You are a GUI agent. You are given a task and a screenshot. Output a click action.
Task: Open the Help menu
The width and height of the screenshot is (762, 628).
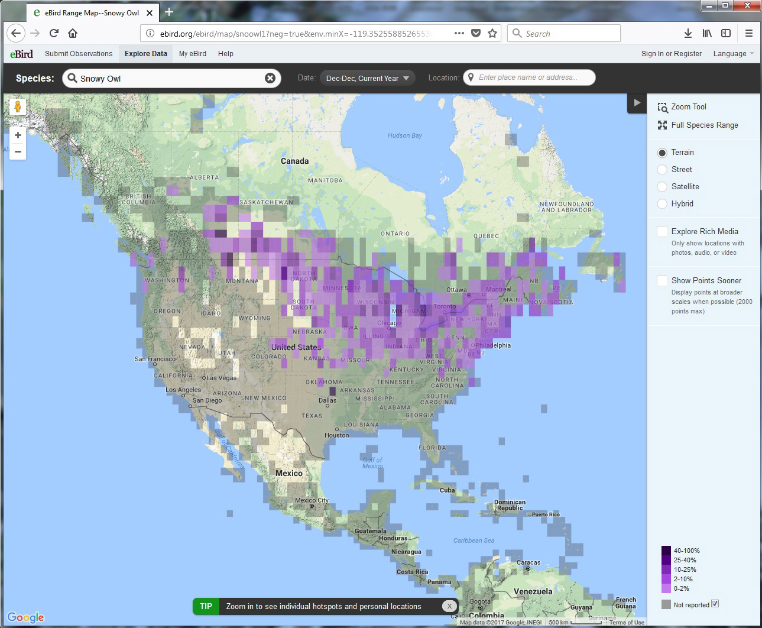[226, 53]
